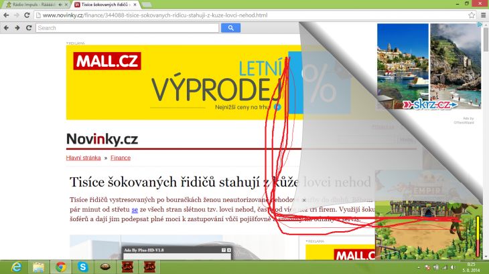Click the lower MALL.CZ sidebar ad
This screenshot has height=274, width=489.
coord(340,252)
